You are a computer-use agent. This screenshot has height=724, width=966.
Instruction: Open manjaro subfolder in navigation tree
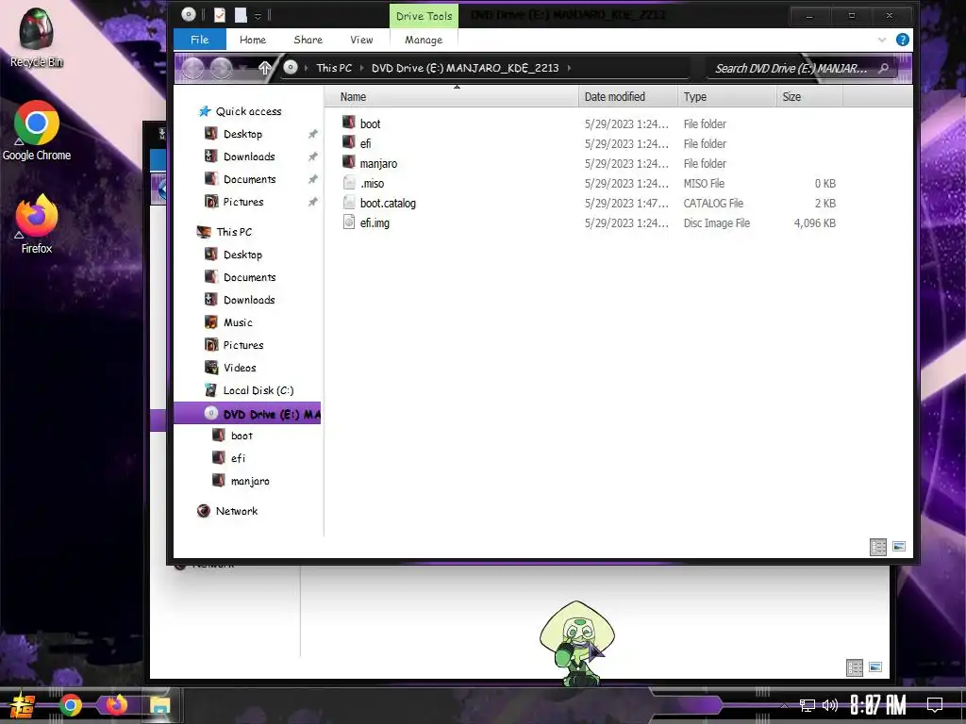[x=249, y=481]
